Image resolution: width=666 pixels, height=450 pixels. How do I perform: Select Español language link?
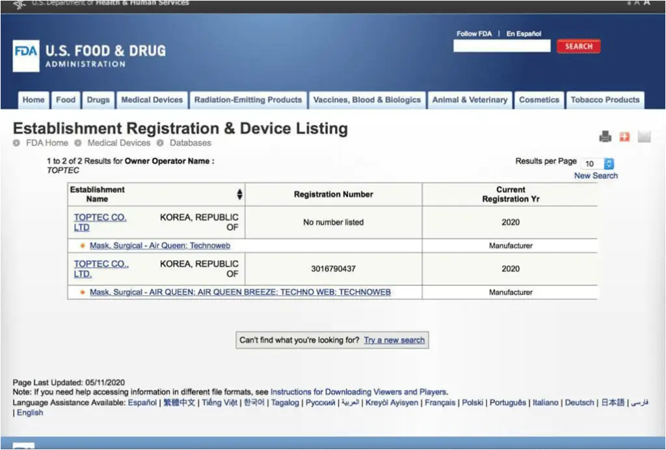click(x=142, y=403)
